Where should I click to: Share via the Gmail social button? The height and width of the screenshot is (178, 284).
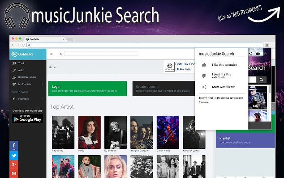[14, 173]
